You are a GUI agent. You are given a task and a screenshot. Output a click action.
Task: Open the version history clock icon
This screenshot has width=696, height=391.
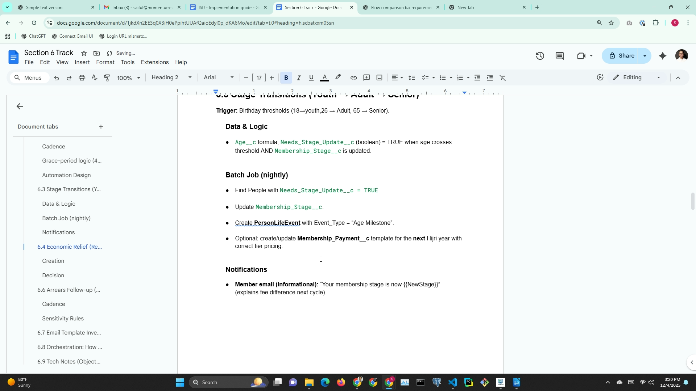(x=540, y=56)
